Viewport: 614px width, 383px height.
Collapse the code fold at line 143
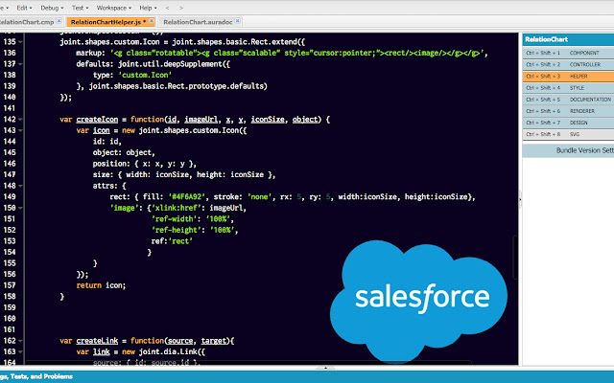(x=20, y=130)
